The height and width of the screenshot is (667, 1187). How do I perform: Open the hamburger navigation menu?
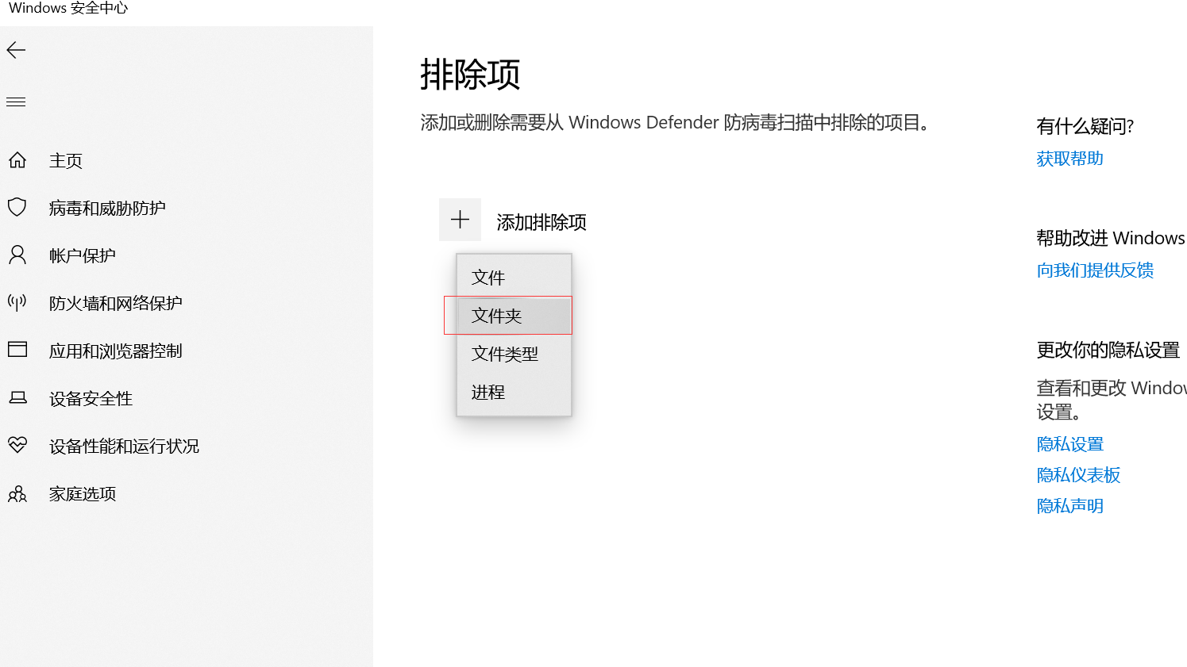(x=16, y=102)
